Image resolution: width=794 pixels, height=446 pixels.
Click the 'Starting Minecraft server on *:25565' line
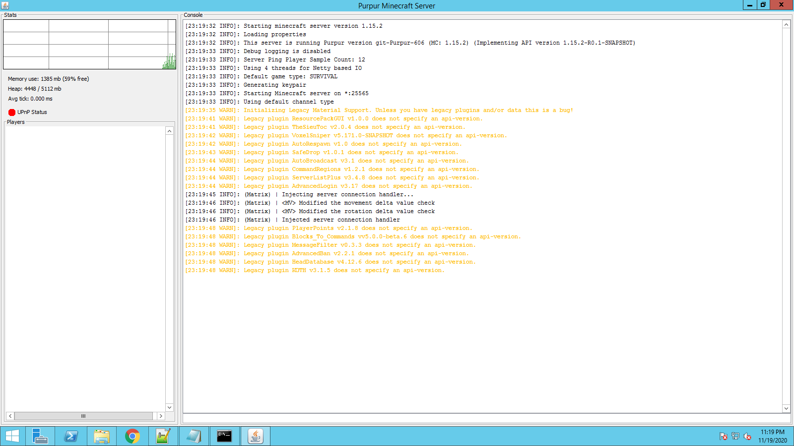[277, 93]
